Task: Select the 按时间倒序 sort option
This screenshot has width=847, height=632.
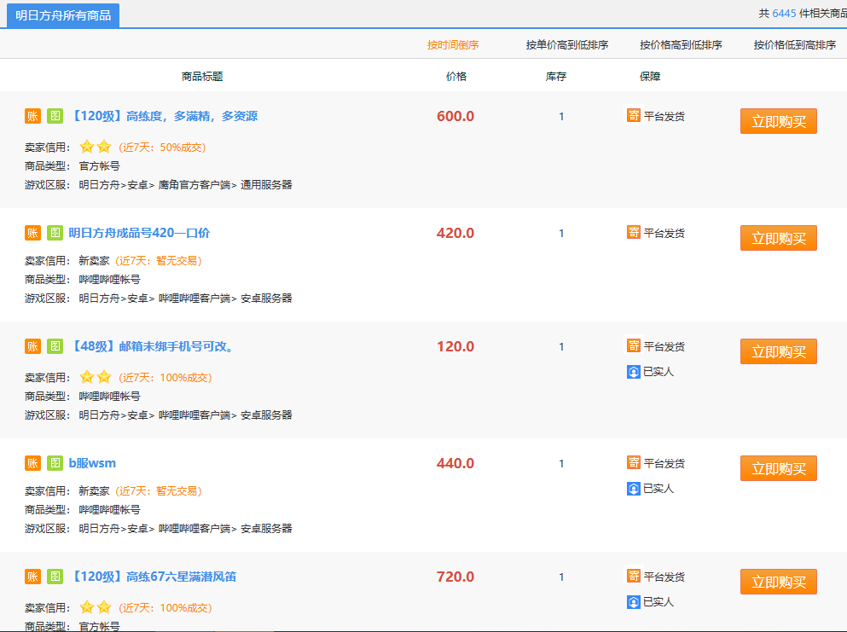Action: click(x=452, y=44)
